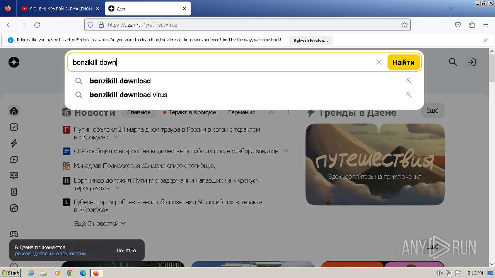Open the video play sidebar icon
The height and width of the screenshot is (278, 495).
[x=14, y=159]
